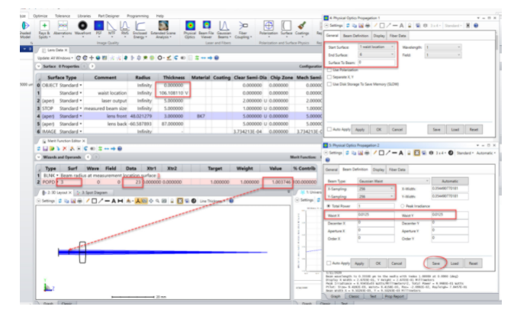
Task: Open the Libraries ribbon tab
Action: [84, 16]
